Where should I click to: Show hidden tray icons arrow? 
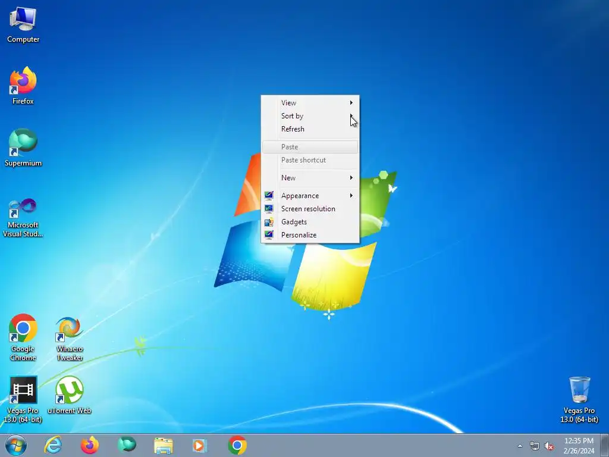click(x=520, y=446)
